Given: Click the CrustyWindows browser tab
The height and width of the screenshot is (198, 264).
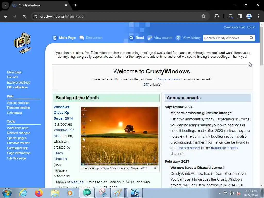Looking at the screenshot, I should pos(40,5).
